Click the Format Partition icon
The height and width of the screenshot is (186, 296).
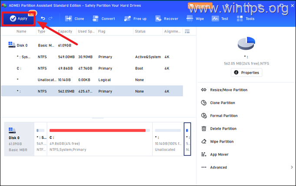[x=204, y=116]
